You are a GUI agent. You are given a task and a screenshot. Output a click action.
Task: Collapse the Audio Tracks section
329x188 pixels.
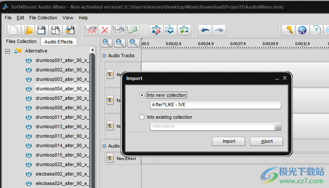pyautogui.click(x=104, y=55)
